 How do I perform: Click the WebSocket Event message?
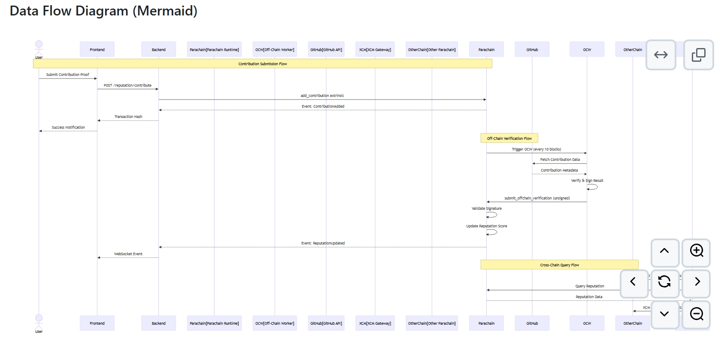click(x=128, y=254)
